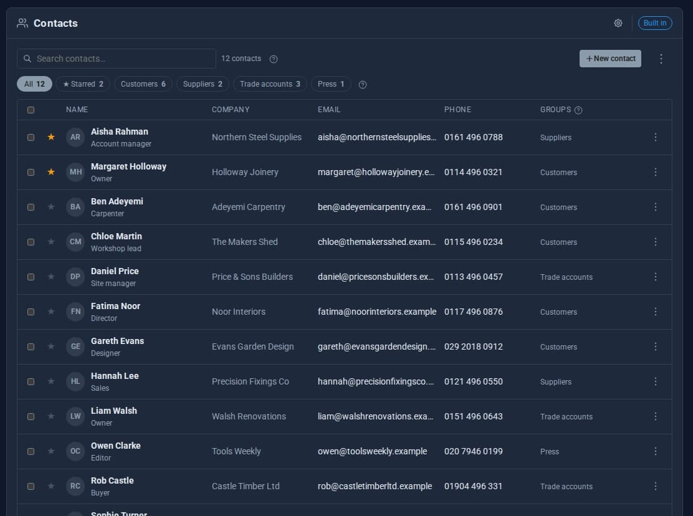Viewport: 693px width, 516px height.
Task: Tick Rob Castle's checkbox
Action: 31,487
